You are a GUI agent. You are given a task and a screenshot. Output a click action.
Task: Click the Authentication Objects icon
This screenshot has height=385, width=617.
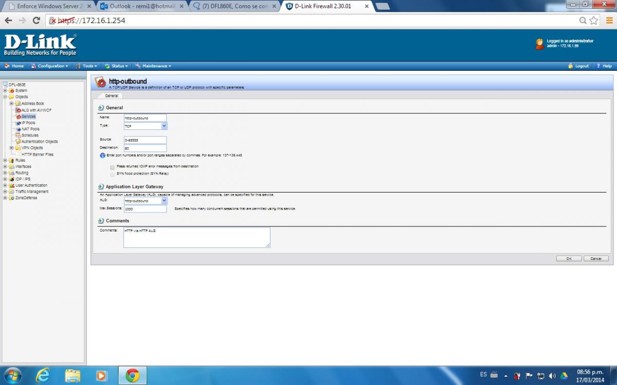point(18,141)
